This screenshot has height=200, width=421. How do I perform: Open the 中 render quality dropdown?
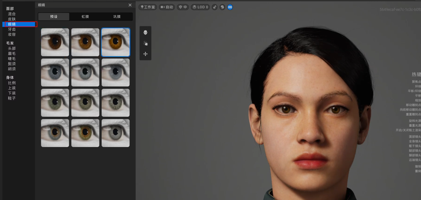tap(183, 7)
